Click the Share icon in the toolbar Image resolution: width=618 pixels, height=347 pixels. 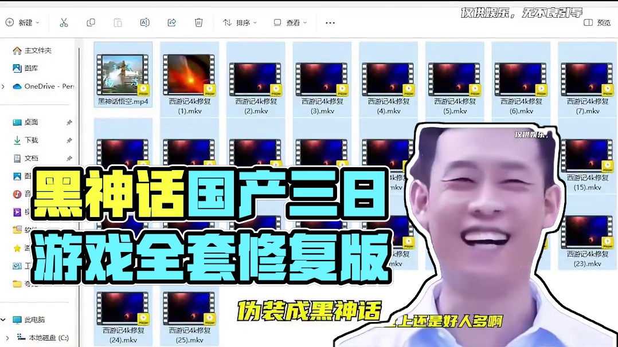(x=171, y=22)
